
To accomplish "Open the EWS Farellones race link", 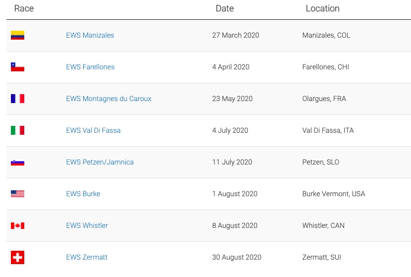I will point(90,67).
